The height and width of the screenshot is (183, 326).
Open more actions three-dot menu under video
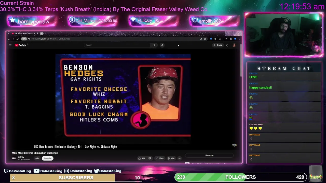(179, 158)
